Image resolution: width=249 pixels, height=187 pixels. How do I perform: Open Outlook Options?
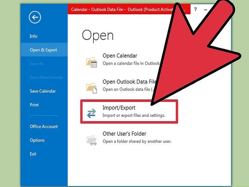point(37,140)
